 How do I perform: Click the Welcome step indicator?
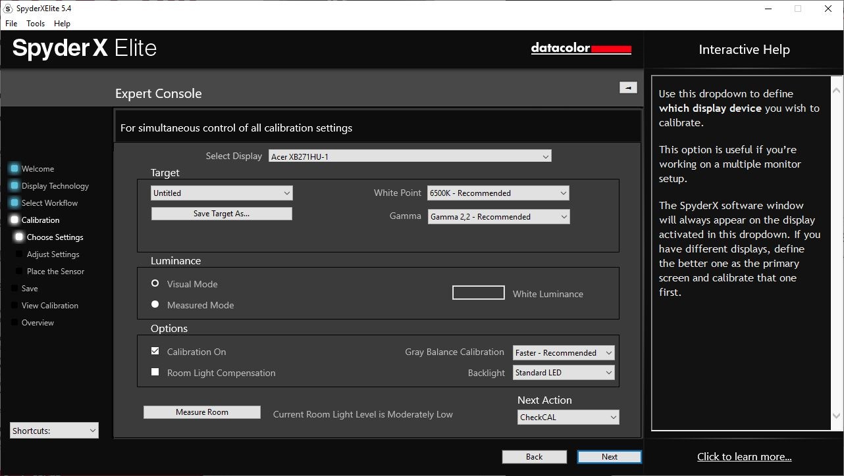[x=14, y=168]
